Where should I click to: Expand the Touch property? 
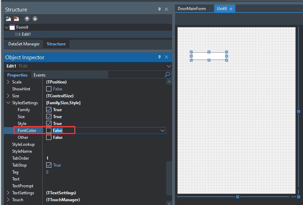(8, 200)
